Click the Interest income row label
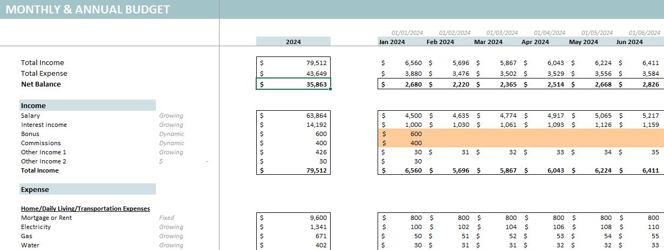This screenshot has height=250, width=664. pyautogui.click(x=44, y=125)
